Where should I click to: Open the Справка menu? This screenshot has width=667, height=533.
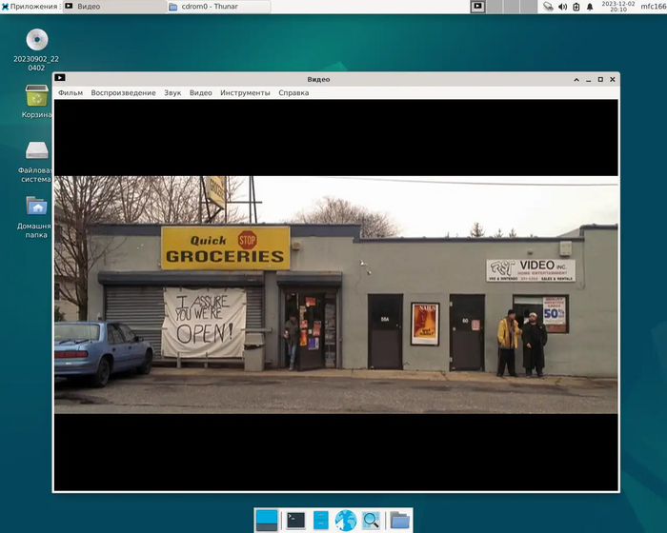tap(293, 92)
